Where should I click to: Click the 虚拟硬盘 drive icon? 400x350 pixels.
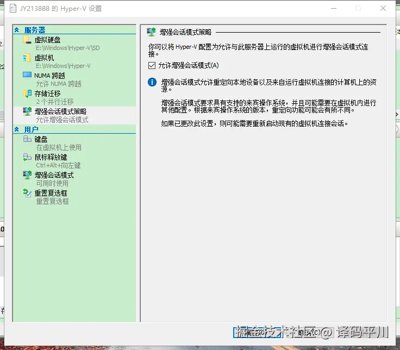pyautogui.click(x=27, y=40)
